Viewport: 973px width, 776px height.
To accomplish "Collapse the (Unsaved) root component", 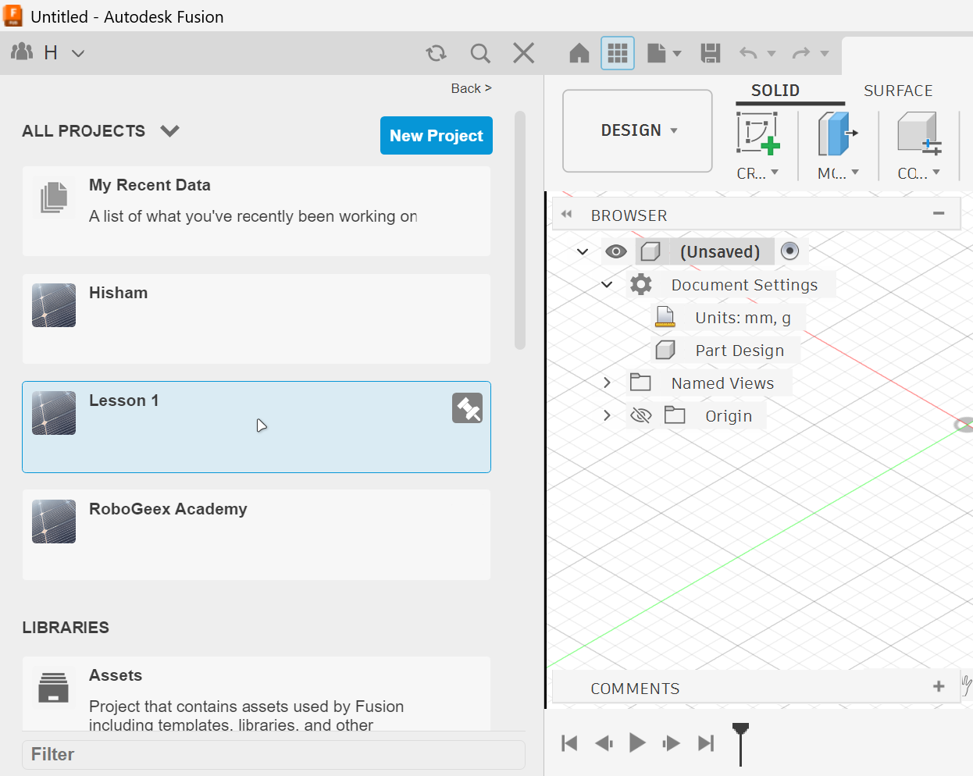I will [x=583, y=251].
